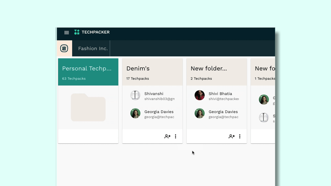Open more options for Denim's folder
This screenshot has height=186, width=331.
176,136
